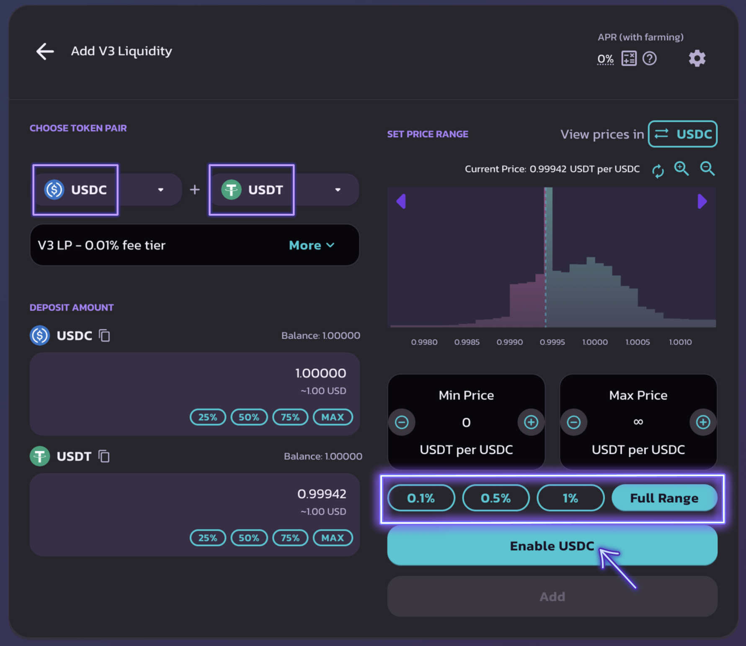Zoom out on the price chart

707,169
